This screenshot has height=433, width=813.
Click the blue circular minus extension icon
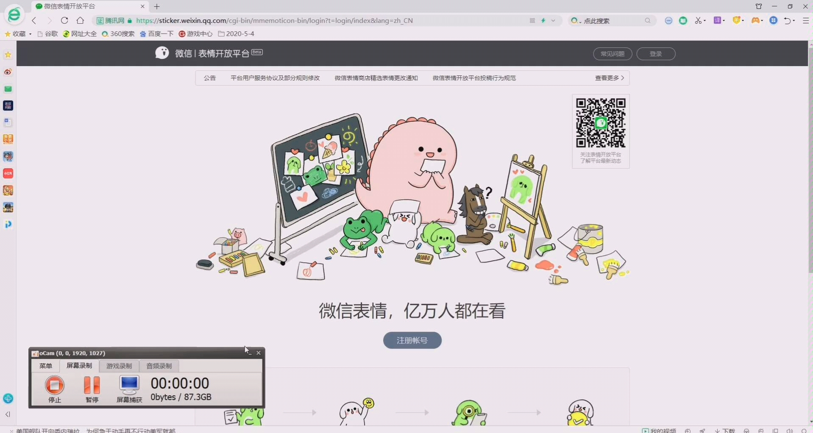pos(668,20)
